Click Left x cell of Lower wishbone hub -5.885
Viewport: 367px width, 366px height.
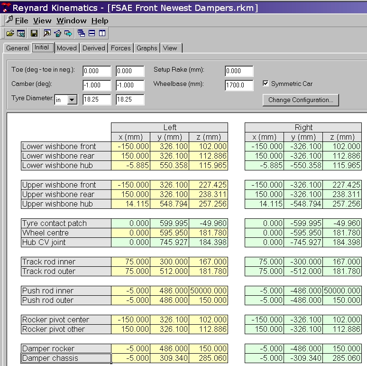[130, 165]
